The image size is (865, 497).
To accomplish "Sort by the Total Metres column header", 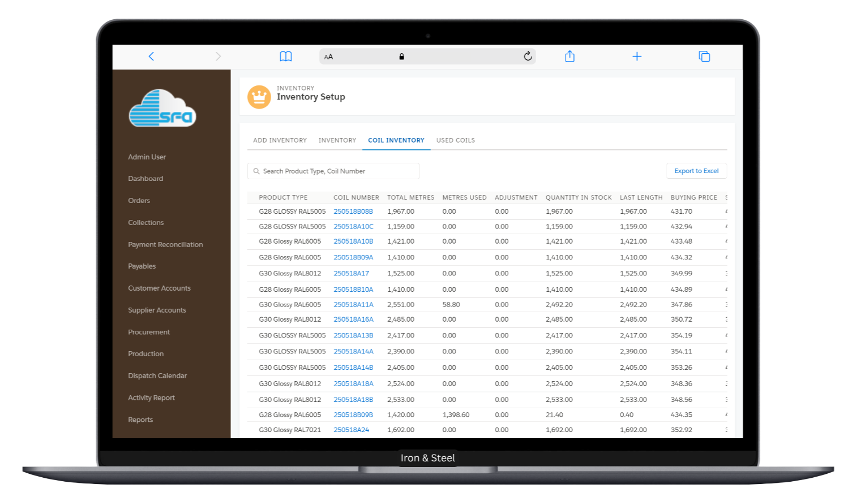I will coord(410,197).
